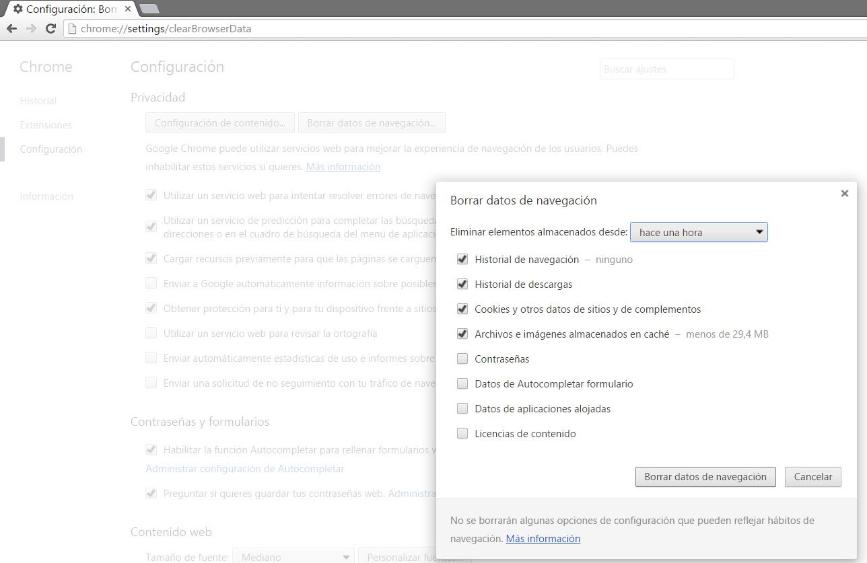Click the Contenido web heading

click(x=171, y=532)
